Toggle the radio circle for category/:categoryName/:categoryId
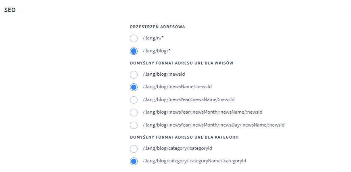 point(134,161)
